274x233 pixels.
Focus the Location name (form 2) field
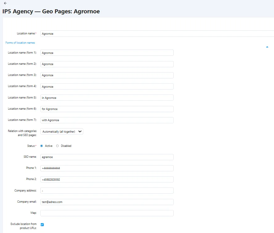[x=107, y=64]
